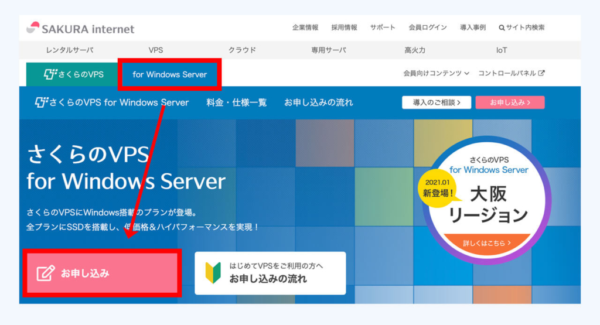
Task: Click さくらのVPS for Windows Server header title
Action: (x=112, y=102)
